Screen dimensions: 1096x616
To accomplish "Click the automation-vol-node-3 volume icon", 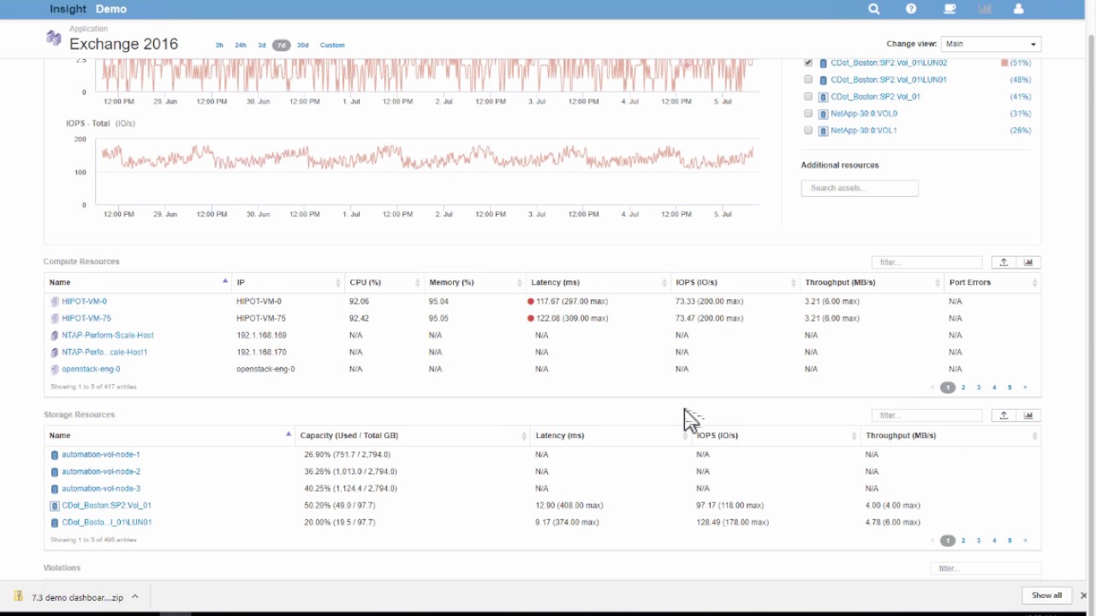I will coord(55,489).
